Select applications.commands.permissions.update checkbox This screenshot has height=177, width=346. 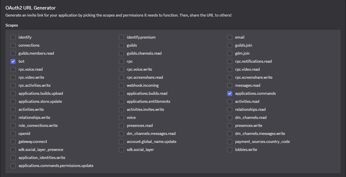coord(13,166)
